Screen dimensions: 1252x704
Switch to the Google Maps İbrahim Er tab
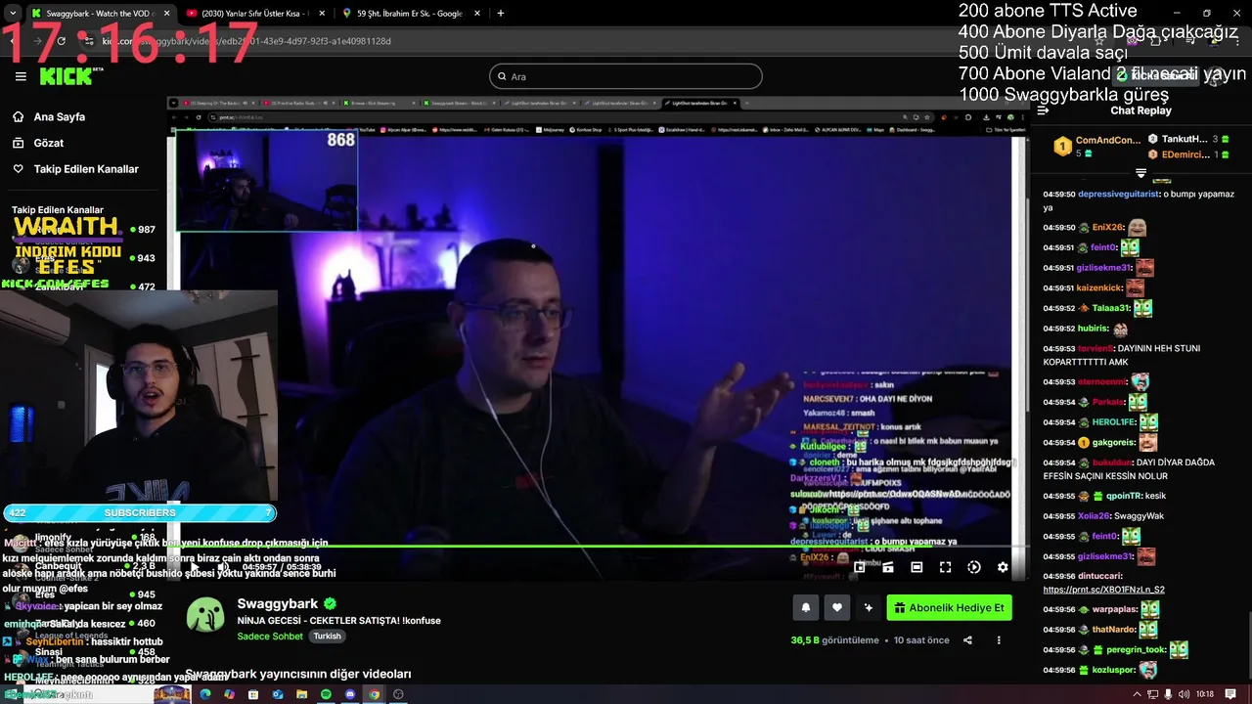point(409,14)
